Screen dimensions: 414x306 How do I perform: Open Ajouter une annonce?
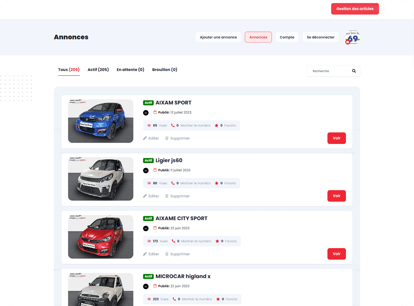[218, 37]
